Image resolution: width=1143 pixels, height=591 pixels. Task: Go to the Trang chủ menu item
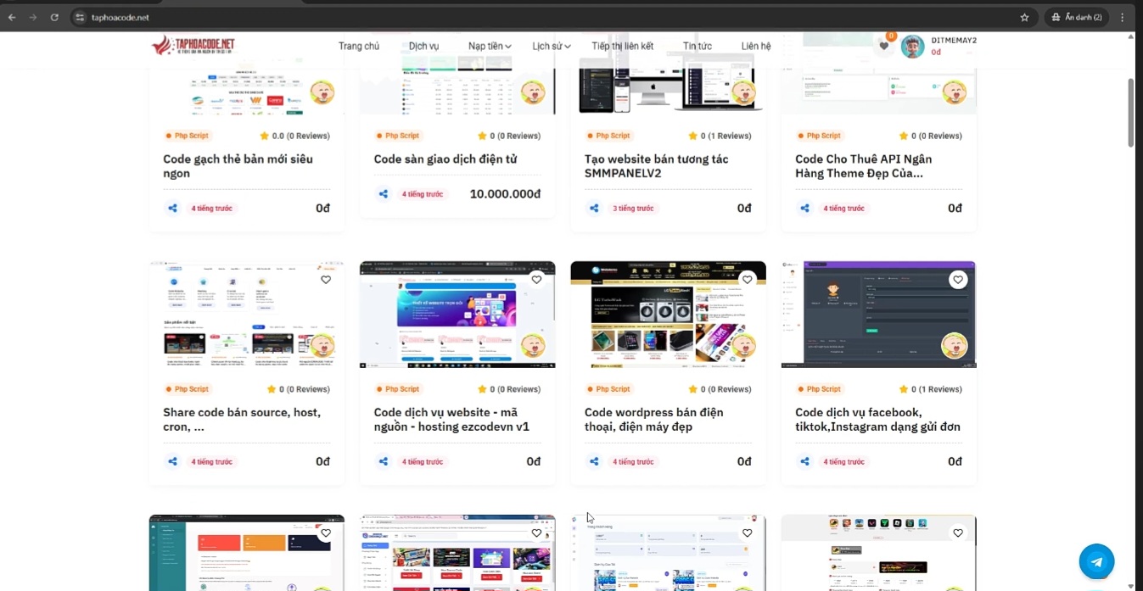tap(359, 46)
